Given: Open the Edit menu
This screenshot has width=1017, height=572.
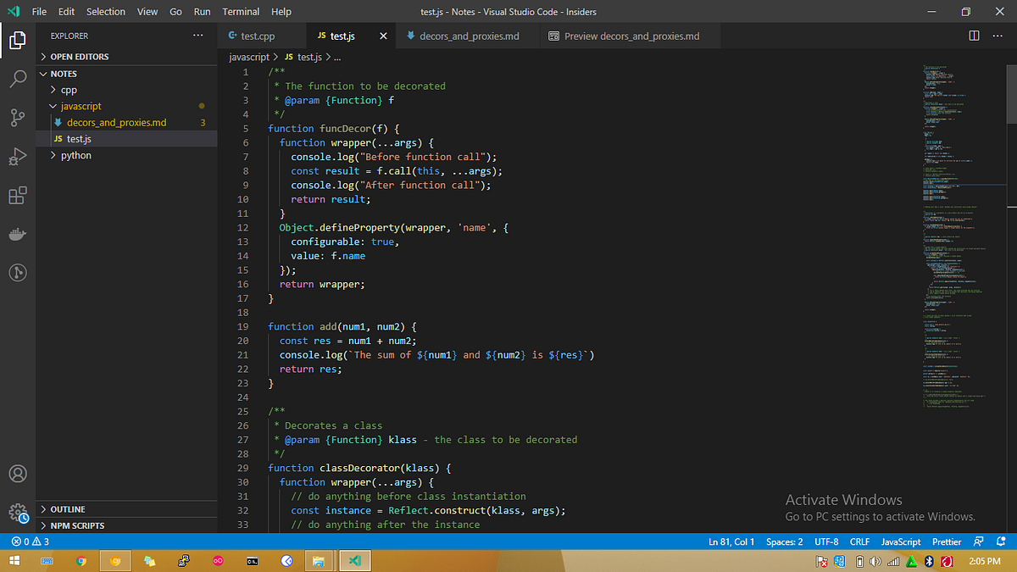Looking at the screenshot, I should click(x=67, y=12).
